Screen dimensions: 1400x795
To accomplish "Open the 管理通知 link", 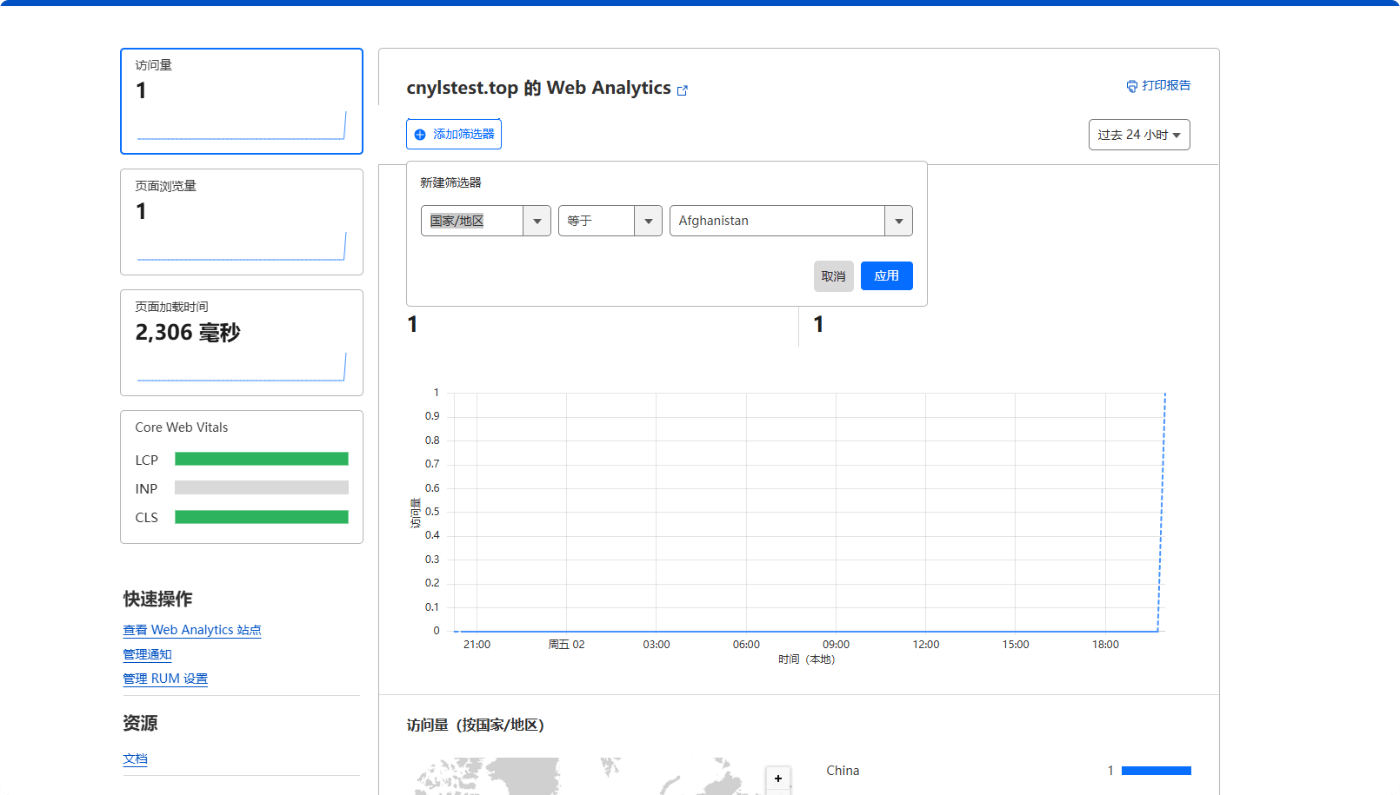I will (x=147, y=654).
